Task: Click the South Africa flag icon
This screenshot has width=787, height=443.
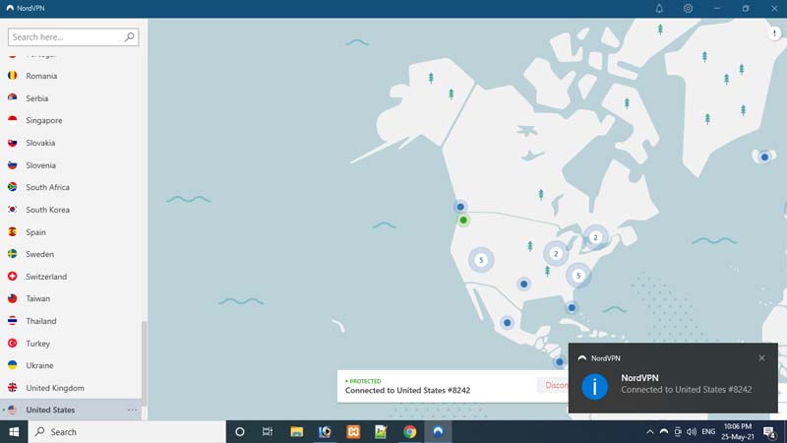Action: 13,187
